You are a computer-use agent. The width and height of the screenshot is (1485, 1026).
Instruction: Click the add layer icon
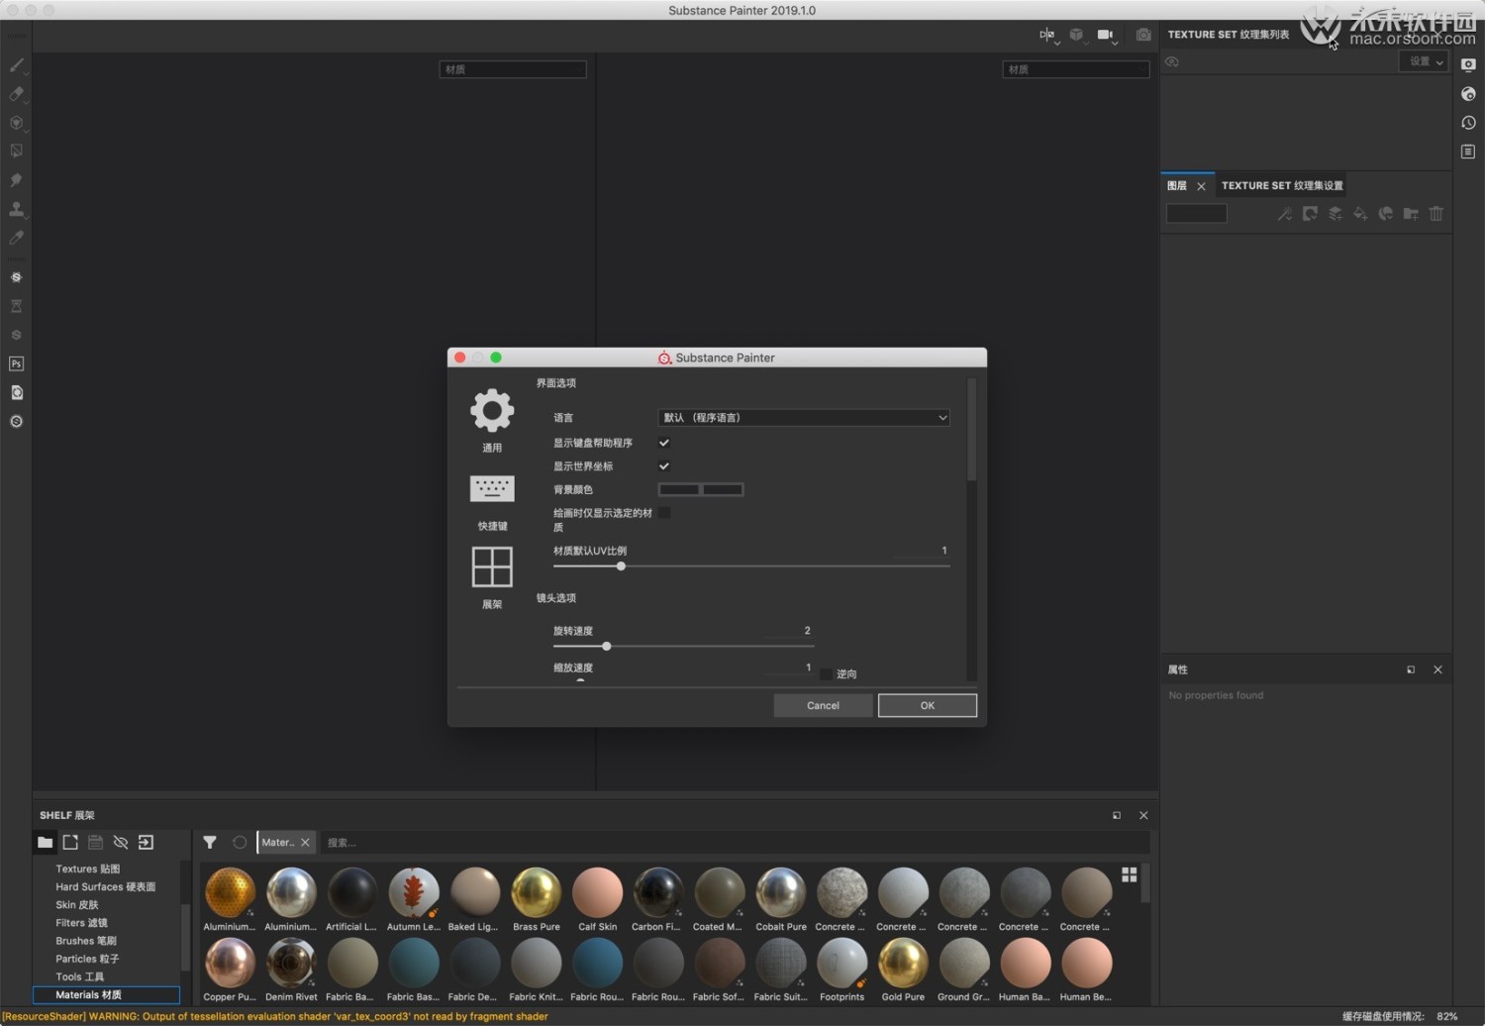[x=1335, y=214]
